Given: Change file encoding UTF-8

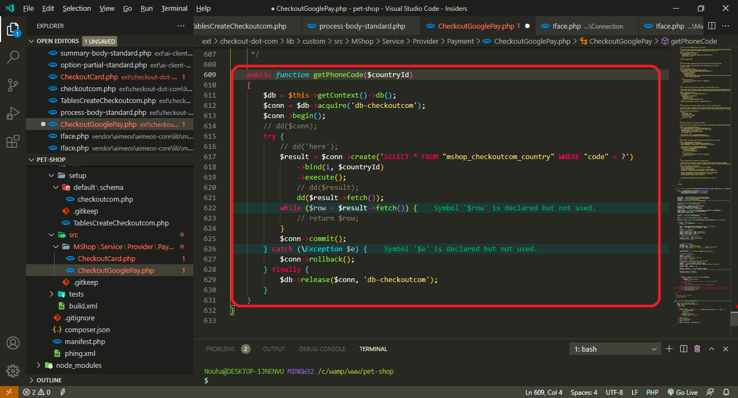Looking at the screenshot, I should [x=614, y=393].
